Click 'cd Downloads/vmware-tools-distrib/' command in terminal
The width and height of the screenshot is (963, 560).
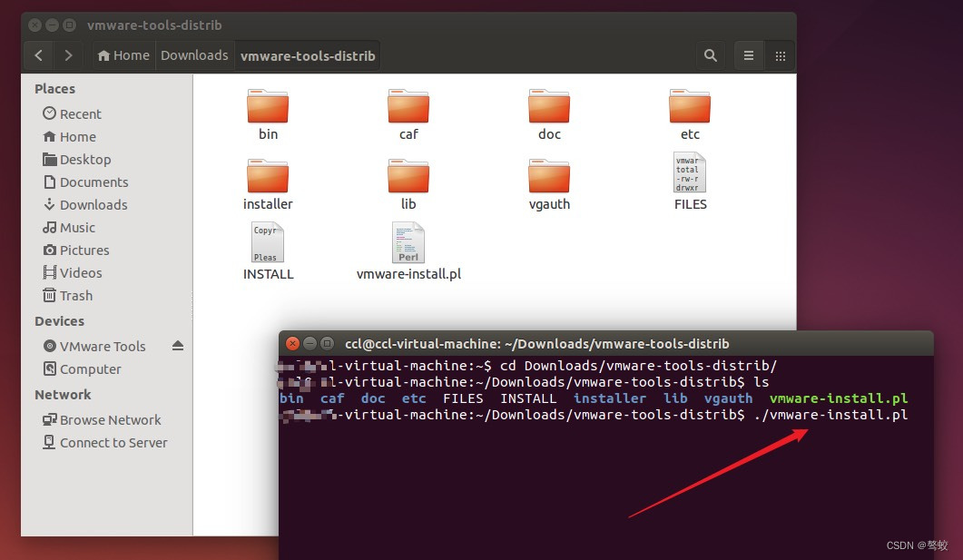(x=639, y=366)
